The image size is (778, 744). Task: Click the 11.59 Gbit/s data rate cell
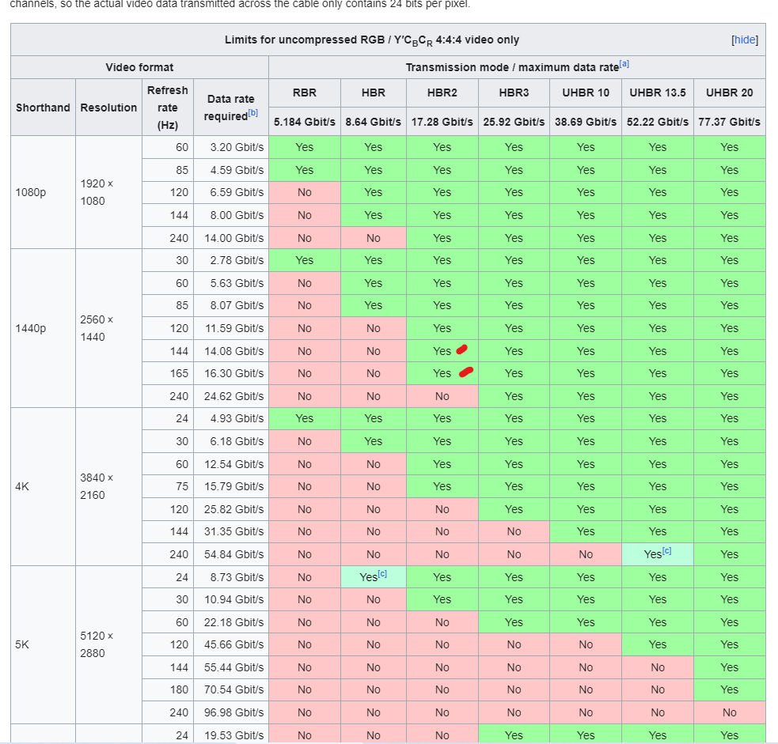(x=231, y=328)
